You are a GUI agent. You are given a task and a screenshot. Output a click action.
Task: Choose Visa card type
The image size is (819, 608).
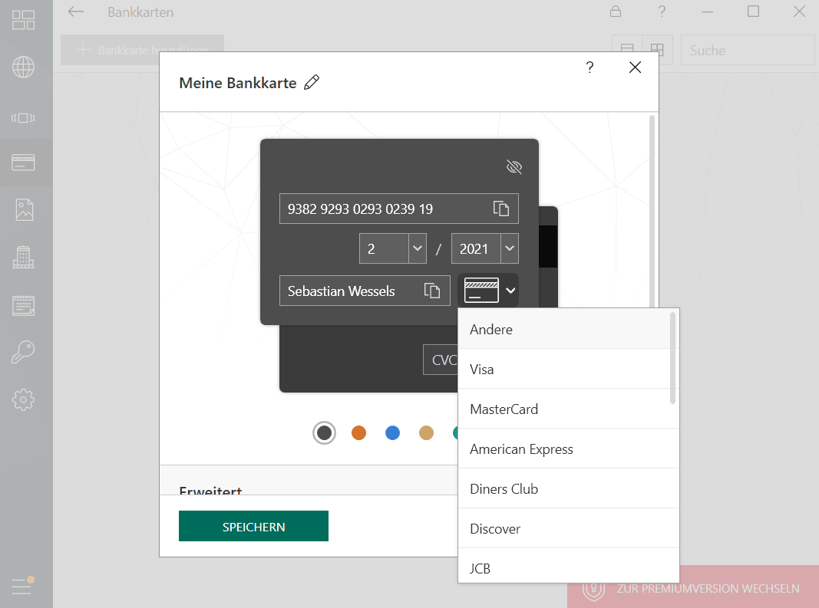pyautogui.click(x=563, y=369)
